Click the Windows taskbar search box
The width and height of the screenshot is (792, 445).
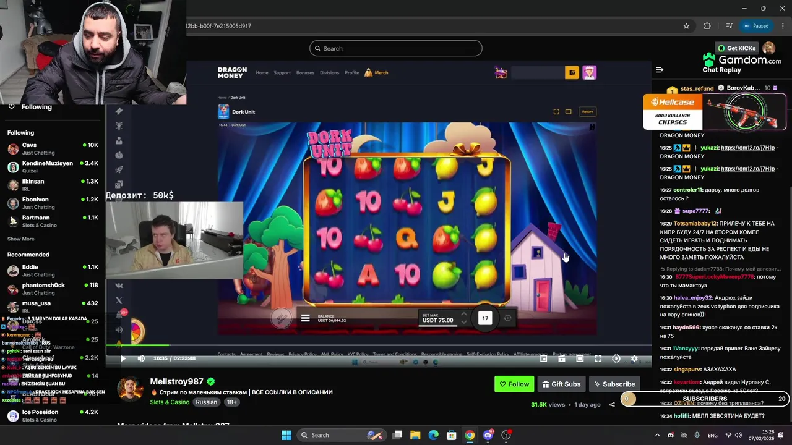[342, 435]
